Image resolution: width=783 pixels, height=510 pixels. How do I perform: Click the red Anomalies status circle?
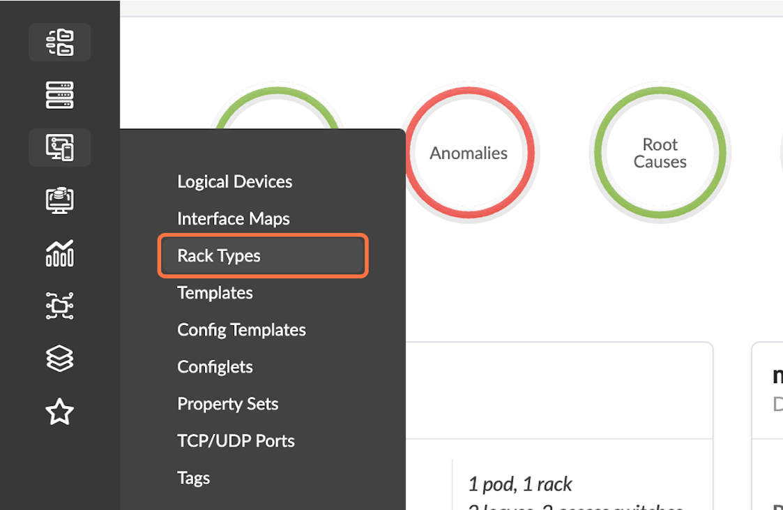(x=469, y=153)
